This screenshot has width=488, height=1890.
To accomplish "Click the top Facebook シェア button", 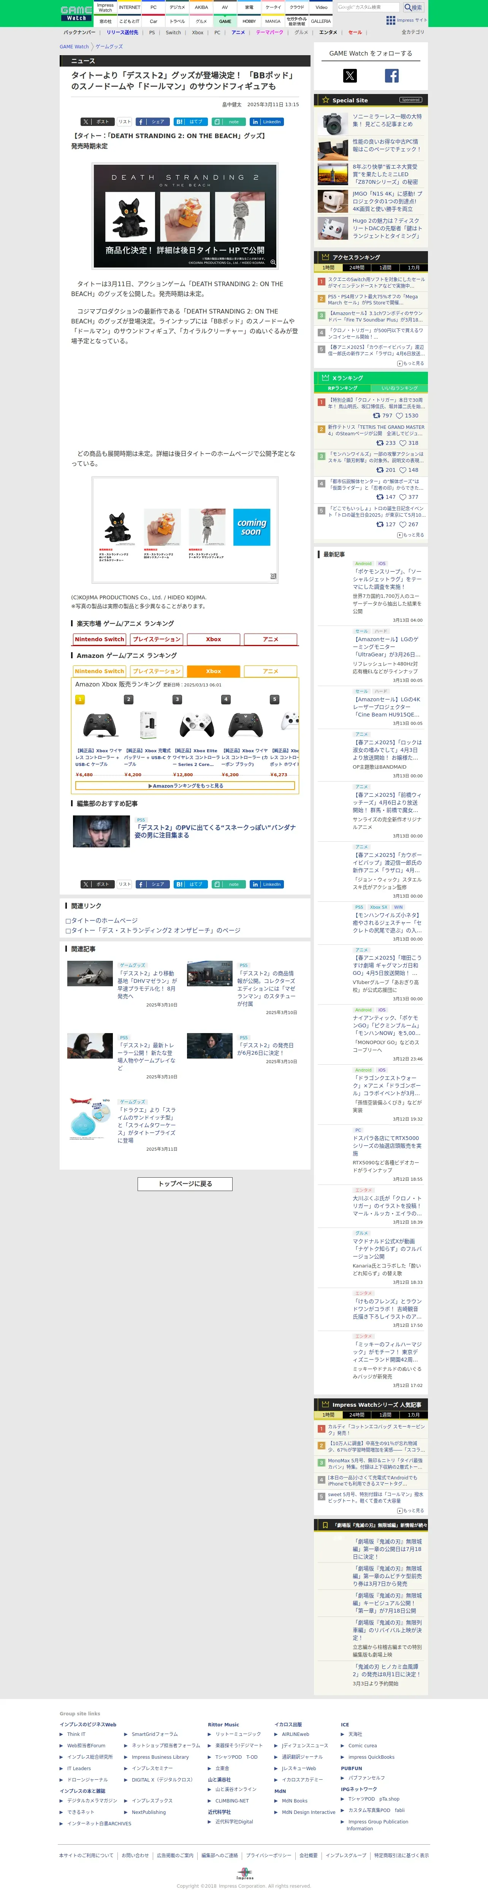I will click(152, 122).
